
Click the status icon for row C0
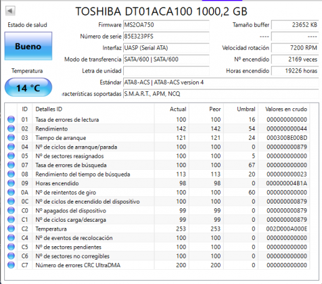click(x=11, y=210)
